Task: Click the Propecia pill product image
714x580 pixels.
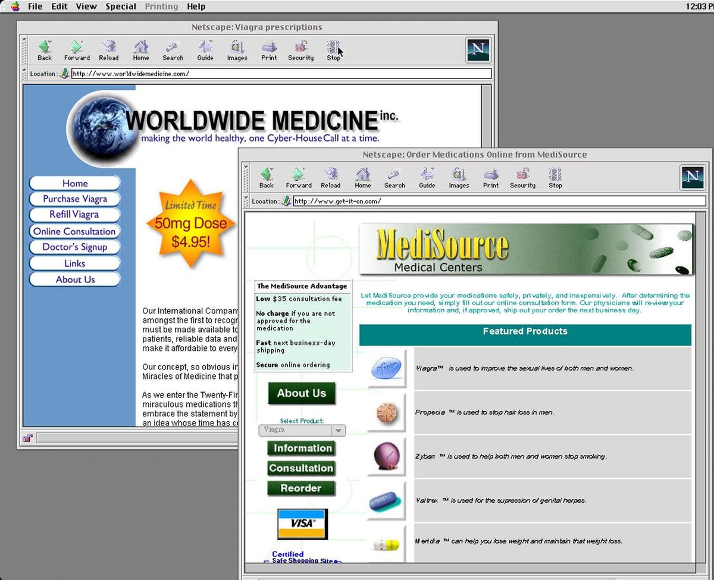Action: point(386,413)
